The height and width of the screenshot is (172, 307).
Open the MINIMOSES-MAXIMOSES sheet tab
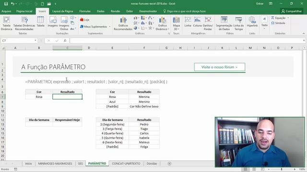(55, 163)
